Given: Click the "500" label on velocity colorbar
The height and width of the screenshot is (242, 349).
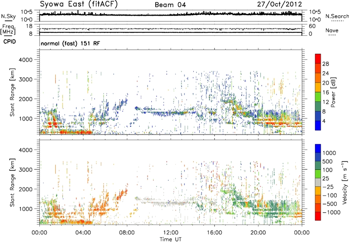Looking at the screenshot, I should point(328,162).
